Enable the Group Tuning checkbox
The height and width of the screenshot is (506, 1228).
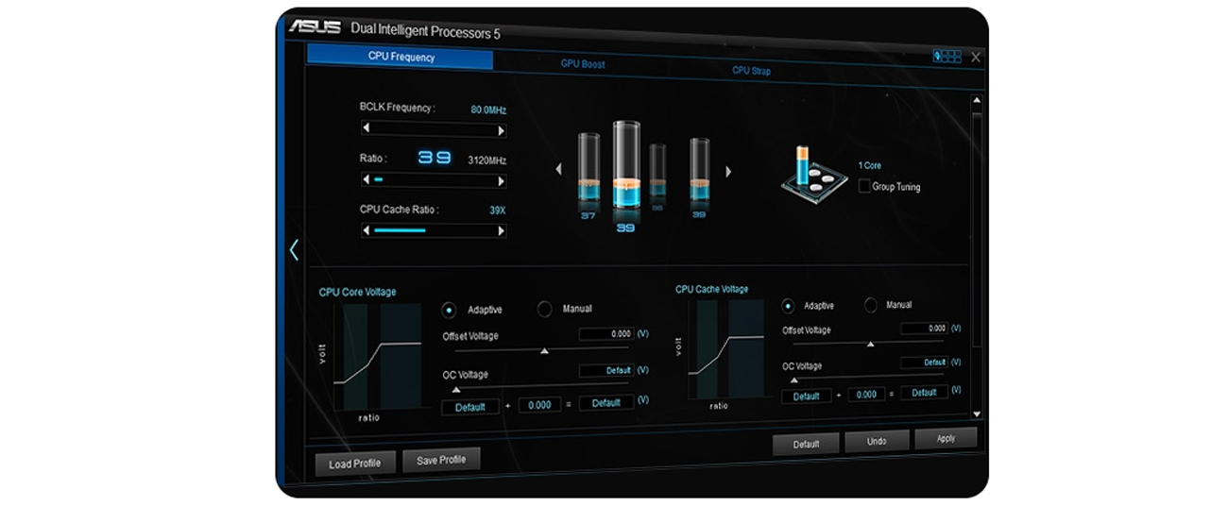(864, 187)
